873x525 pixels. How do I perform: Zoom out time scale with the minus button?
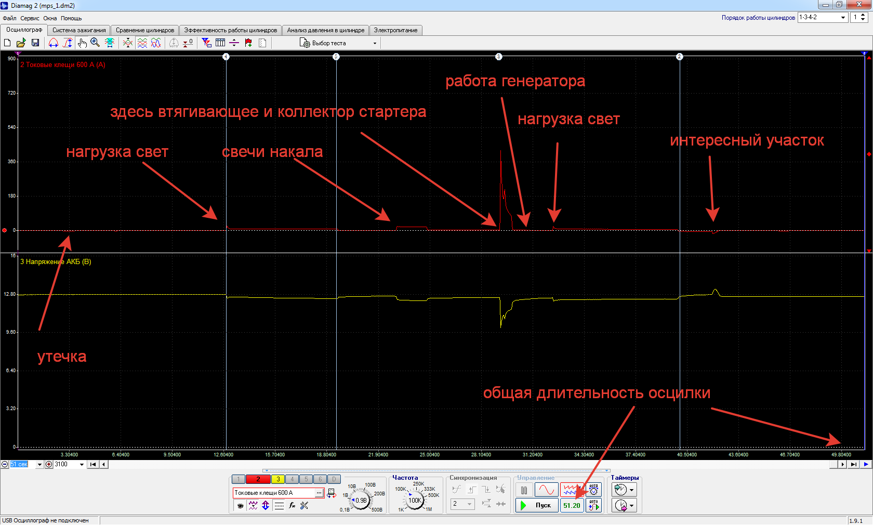5,464
